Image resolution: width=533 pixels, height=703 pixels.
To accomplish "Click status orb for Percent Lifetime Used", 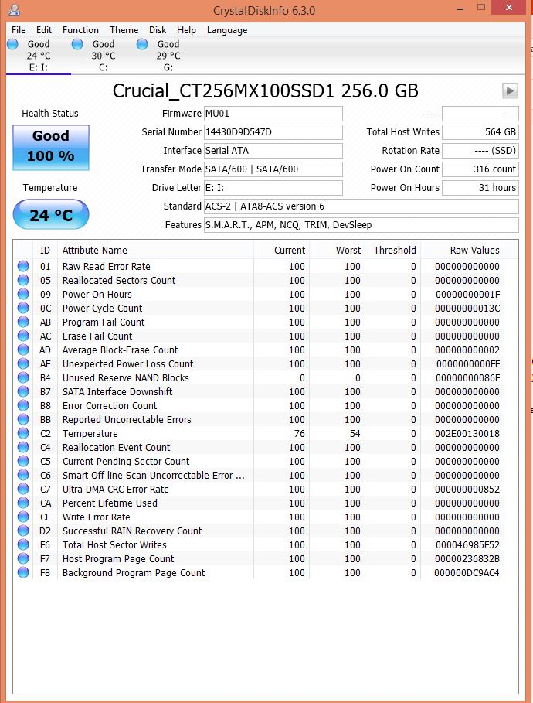I will point(23,503).
